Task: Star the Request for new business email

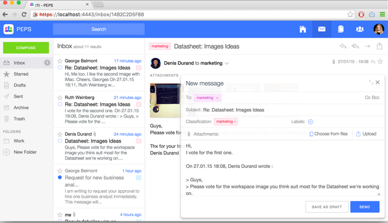Action: coord(60,171)
